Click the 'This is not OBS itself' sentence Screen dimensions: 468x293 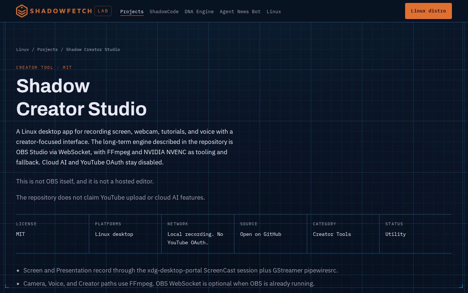85,181
